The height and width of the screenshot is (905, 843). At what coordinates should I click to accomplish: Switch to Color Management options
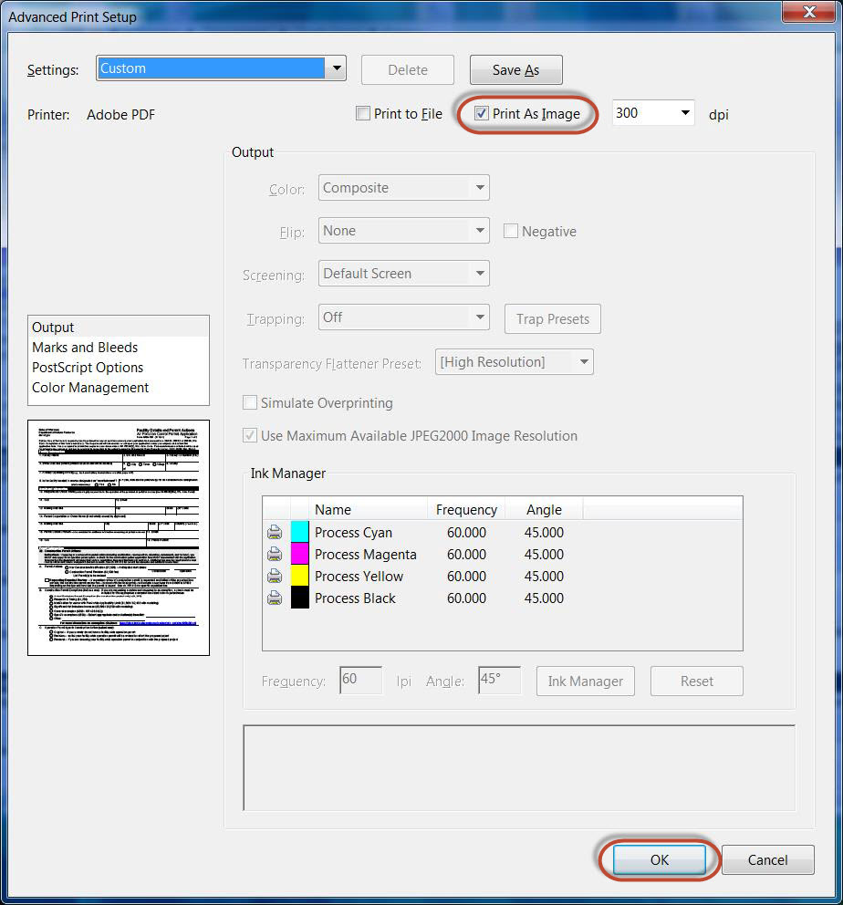90,388
